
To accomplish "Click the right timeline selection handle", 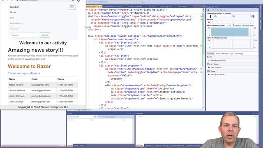I will 254,16.
